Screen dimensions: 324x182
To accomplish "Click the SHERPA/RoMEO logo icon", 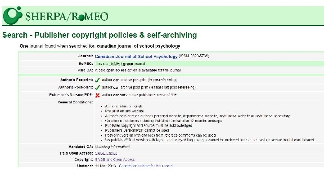I will point(12,17).
